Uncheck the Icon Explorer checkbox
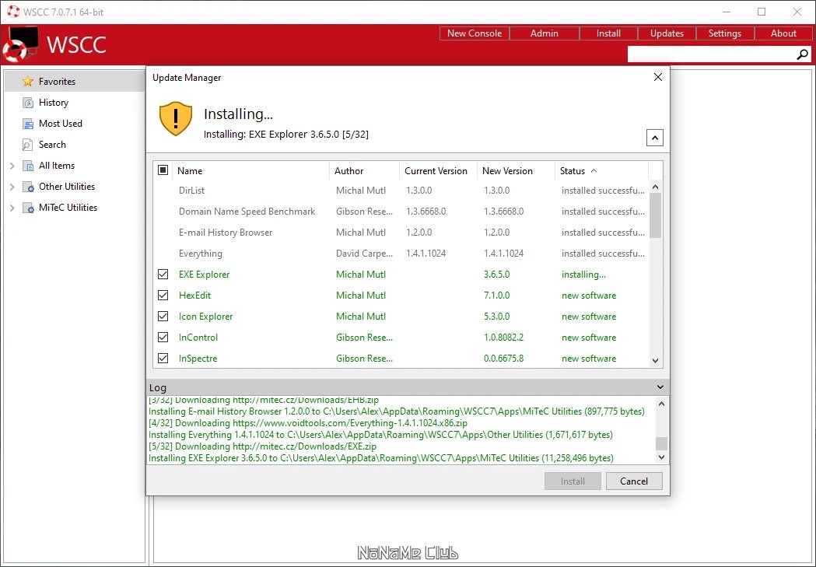This screenshot has width=816, height=567. point(163,317)
